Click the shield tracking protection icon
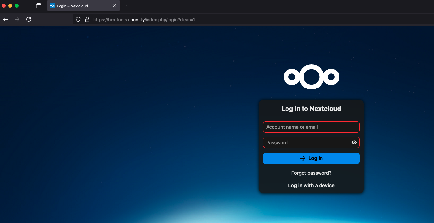 78,20
